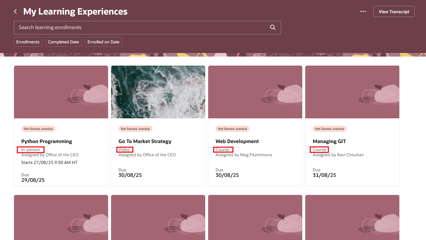Click the Web Development card thumbnail
Image resolution: width=426 pixels, height=240 pixels.
pyautogui.click(x=255, y=92)
